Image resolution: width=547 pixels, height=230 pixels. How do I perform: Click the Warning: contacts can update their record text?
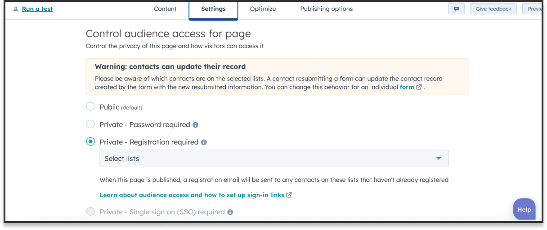point(170,66)
